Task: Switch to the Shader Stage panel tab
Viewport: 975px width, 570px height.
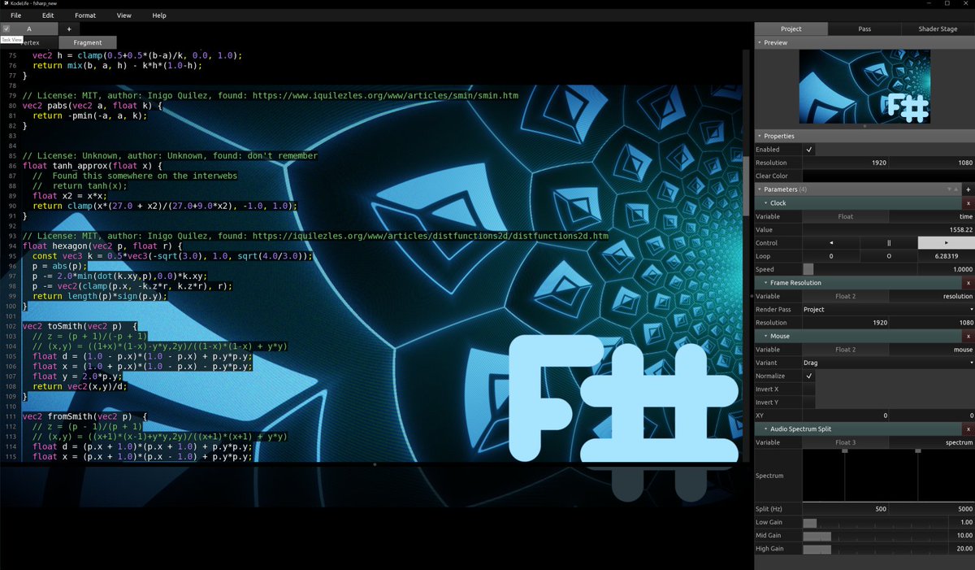Action: pyautogui.click(x=938, y=28)
